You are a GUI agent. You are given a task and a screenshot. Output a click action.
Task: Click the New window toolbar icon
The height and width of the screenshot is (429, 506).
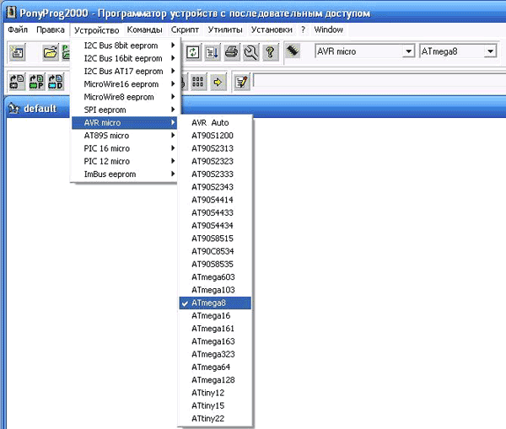(x=17, y=52)
